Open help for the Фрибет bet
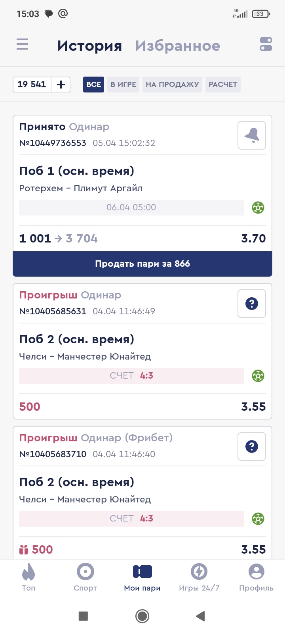 [252, 446]
